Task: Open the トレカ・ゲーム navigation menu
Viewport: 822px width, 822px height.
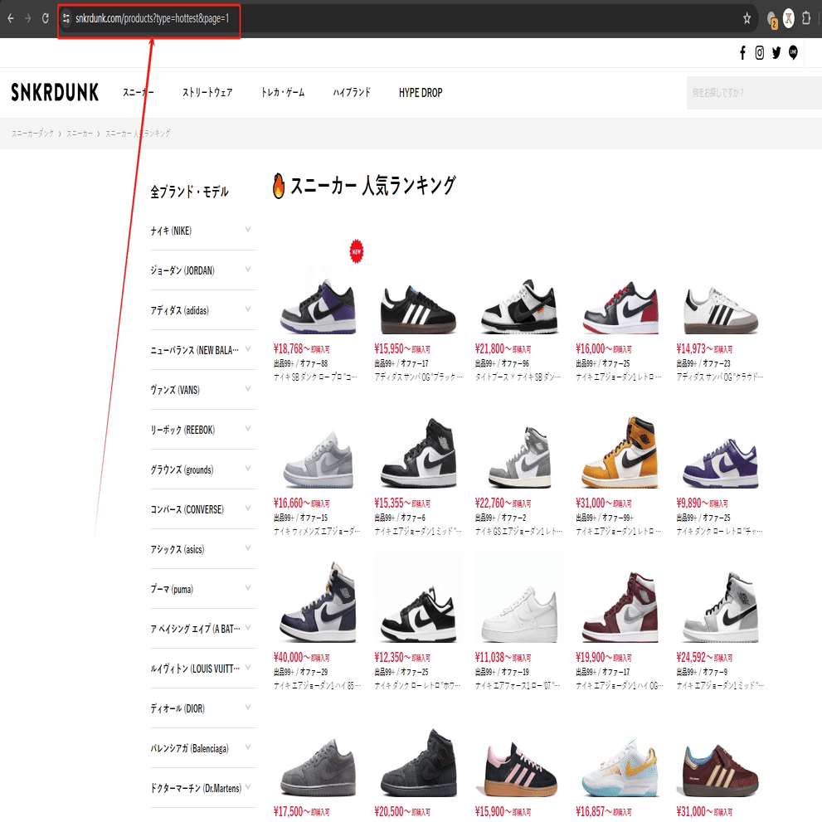Action: click(x=283, y=93)
